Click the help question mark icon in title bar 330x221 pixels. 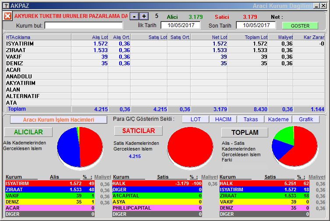[x=7, y=5]
